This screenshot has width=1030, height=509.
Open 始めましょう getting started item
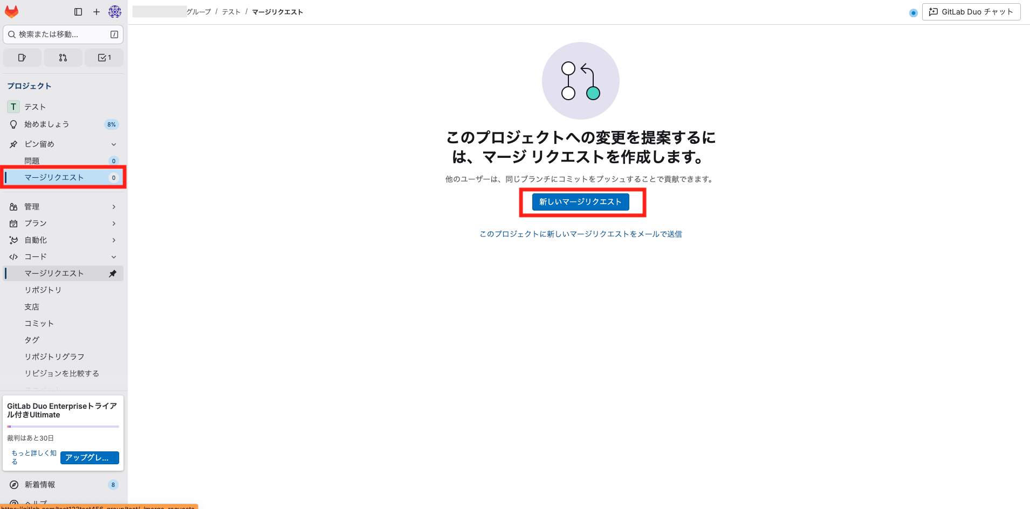(63, 124)
